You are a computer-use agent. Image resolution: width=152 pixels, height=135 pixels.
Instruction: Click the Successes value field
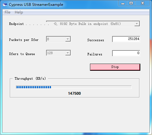point(126,39)
